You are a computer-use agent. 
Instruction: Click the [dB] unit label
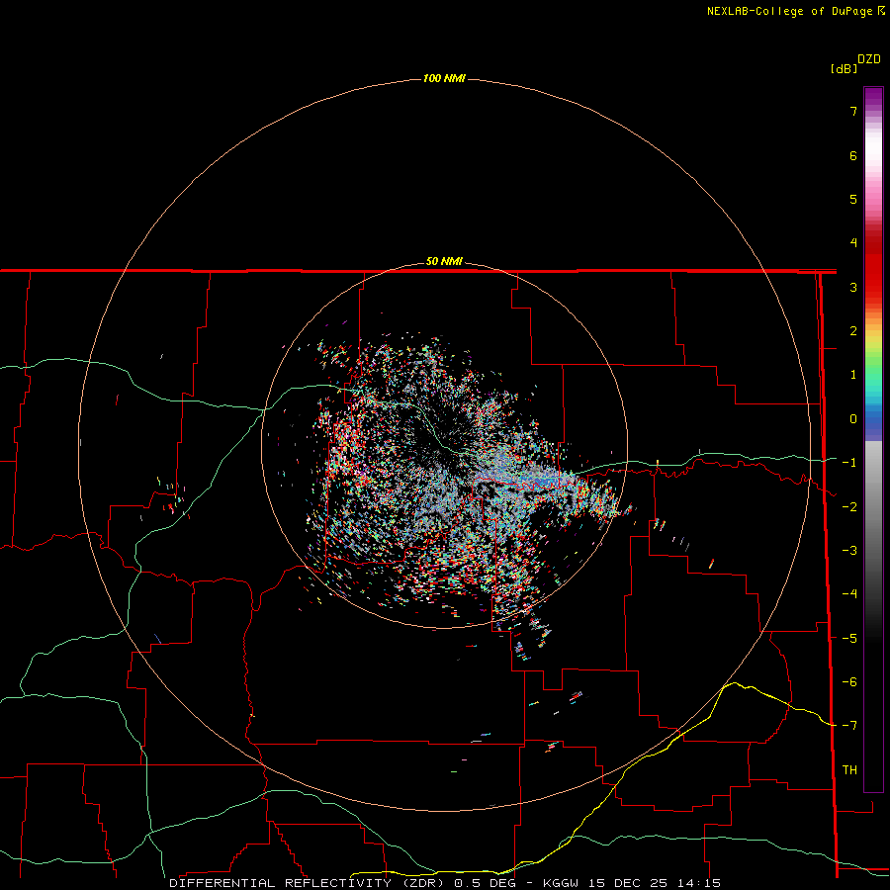pos(845,68)
